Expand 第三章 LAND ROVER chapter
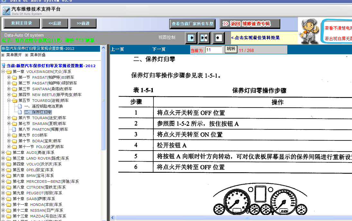This screenshot has width=352, height=221. (3, 158)
